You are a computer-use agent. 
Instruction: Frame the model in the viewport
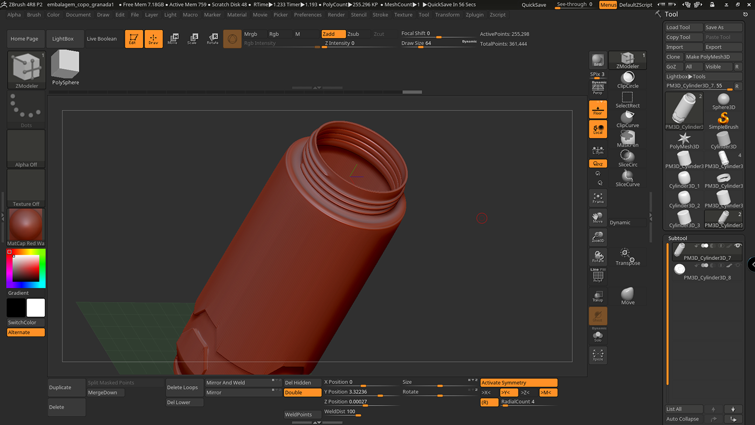598,198
